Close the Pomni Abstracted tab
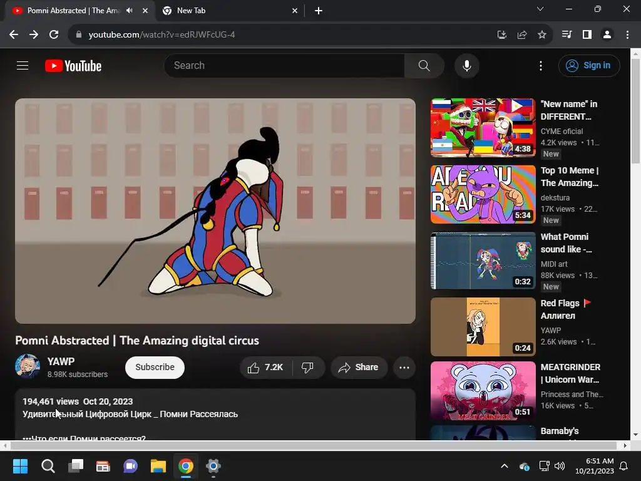641x481 pixels. coord(145,11)
